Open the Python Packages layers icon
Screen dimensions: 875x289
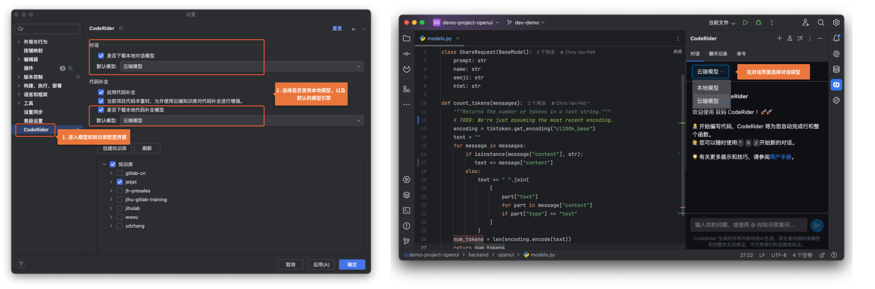[406, 195]
